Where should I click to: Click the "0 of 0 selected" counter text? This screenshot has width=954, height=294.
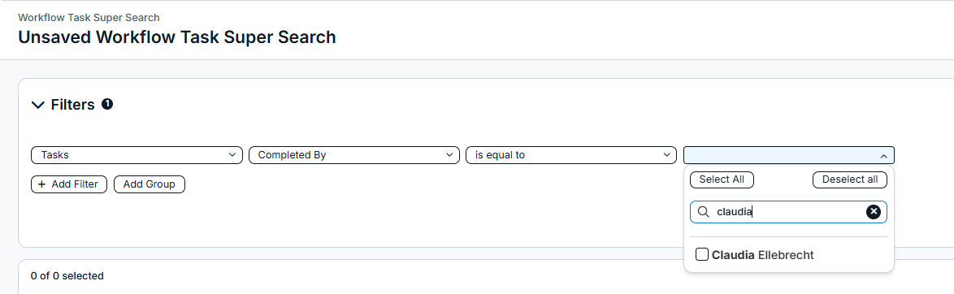click(x=67, y=276)
